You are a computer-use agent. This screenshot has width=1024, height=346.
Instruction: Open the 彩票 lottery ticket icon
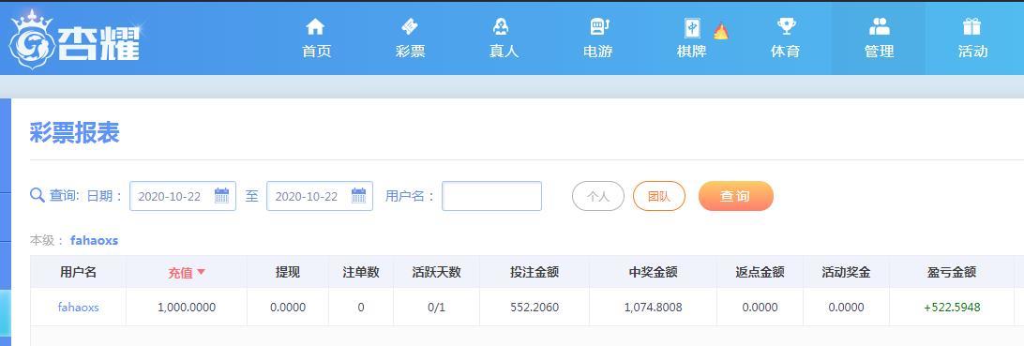(410, 27)
